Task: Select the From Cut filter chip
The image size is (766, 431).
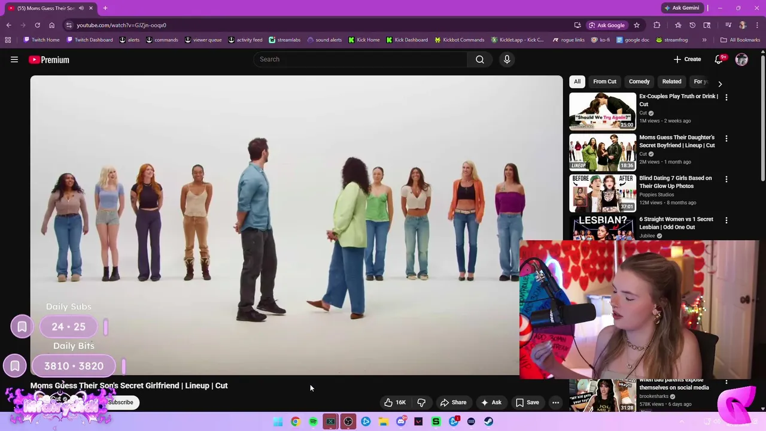Action: [x=604, y=81]
